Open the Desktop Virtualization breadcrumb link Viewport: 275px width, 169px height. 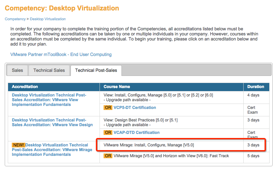[48, 19]
